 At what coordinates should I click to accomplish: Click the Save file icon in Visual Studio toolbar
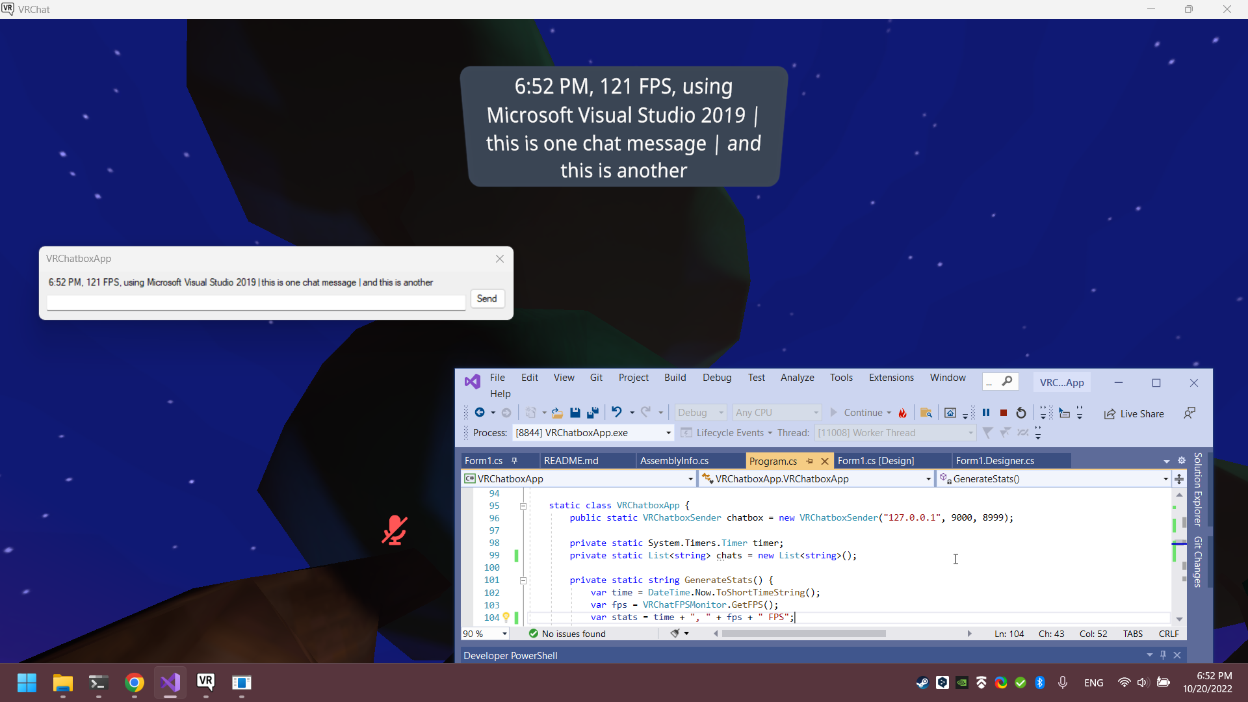(x=575, y=413)
